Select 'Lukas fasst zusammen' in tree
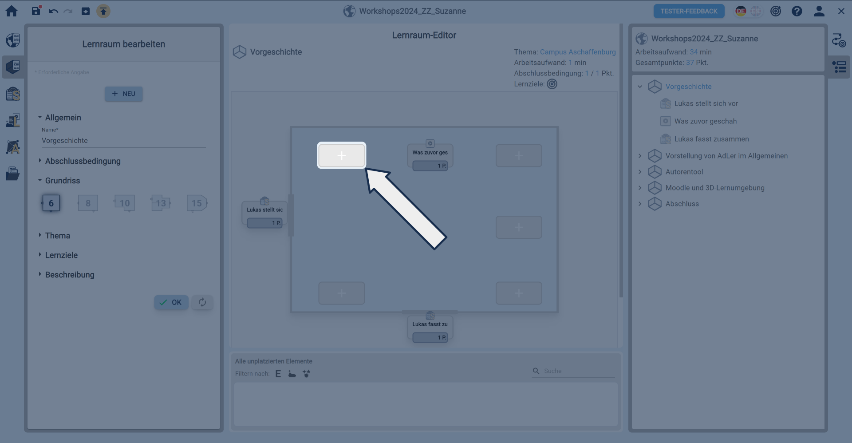This screenshot has width=852, height=443. 711,139
